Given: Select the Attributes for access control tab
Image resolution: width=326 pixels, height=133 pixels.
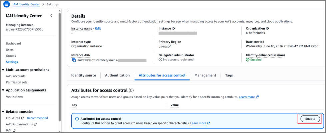Looking at the screenshot, I should click(162, 75).
